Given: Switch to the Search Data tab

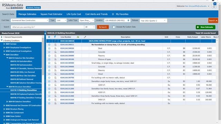Looking at the screenshot, I should [x=8, y=14].
